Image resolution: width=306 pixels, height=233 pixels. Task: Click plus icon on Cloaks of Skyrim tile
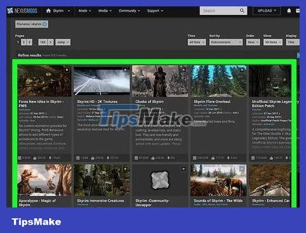pyautogui.click(x=184, y=70)
